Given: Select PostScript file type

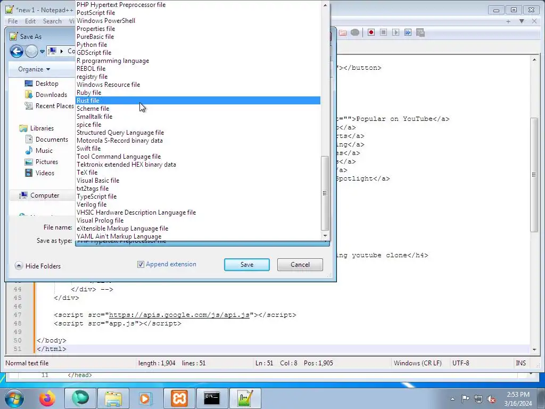Looking at the screenshot, I should (x=198, y=13).
